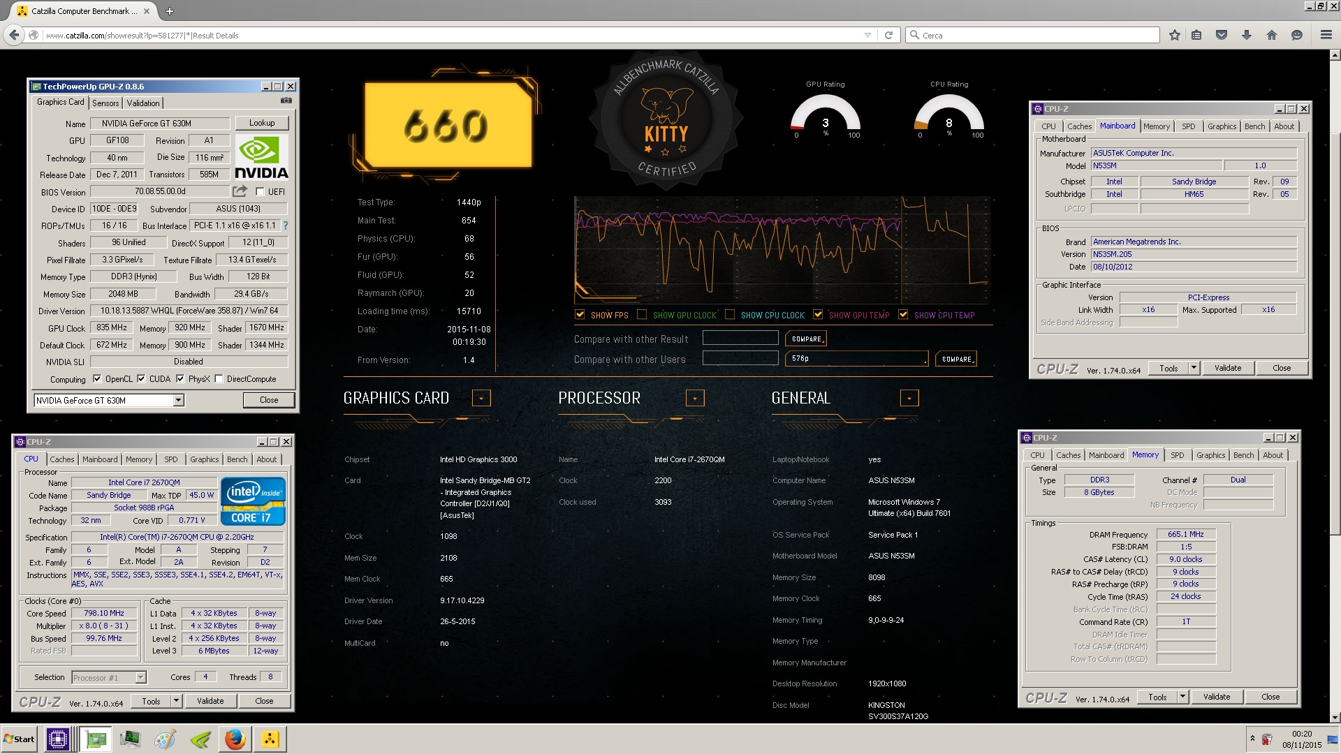Viewport: 1341px width, 754px height.
Task: Open the address bar history dropdown arrow
Action: pos(867,35)
